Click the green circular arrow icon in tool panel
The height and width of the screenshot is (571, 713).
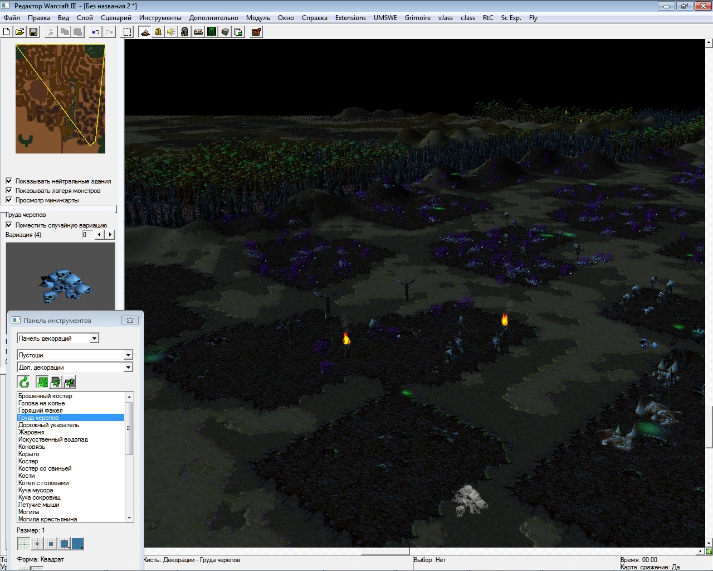coord(24,382)
